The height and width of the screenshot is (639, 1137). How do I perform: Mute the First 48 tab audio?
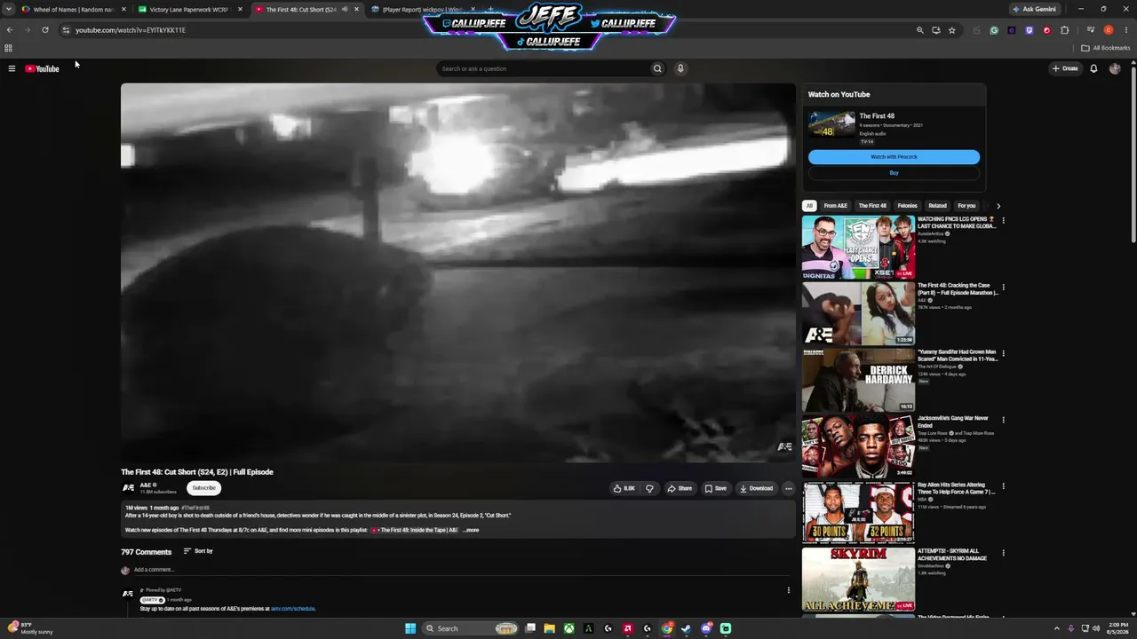point(345,10)
